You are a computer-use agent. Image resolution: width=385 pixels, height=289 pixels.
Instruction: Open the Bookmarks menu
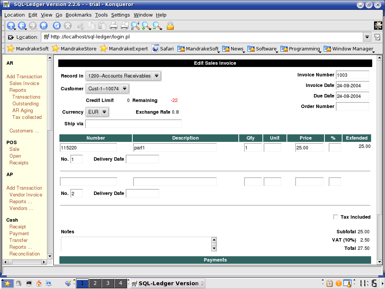click(x=79, y=15)
